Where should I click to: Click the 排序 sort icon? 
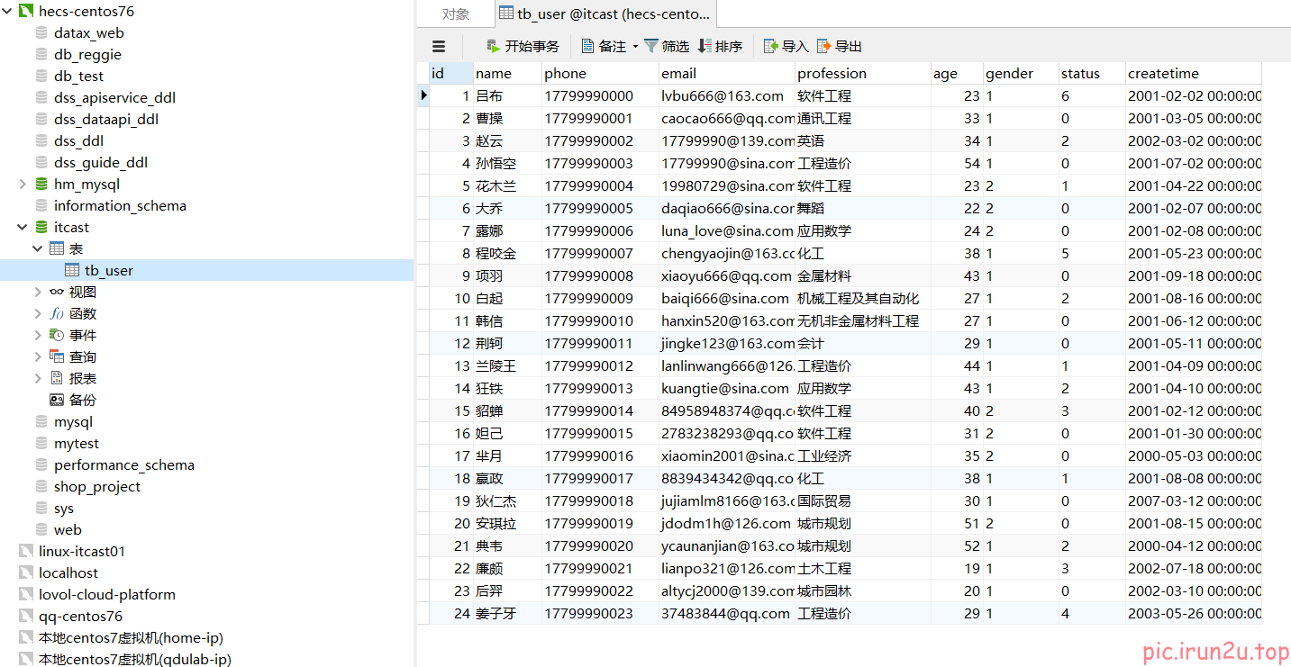point(705,46)
